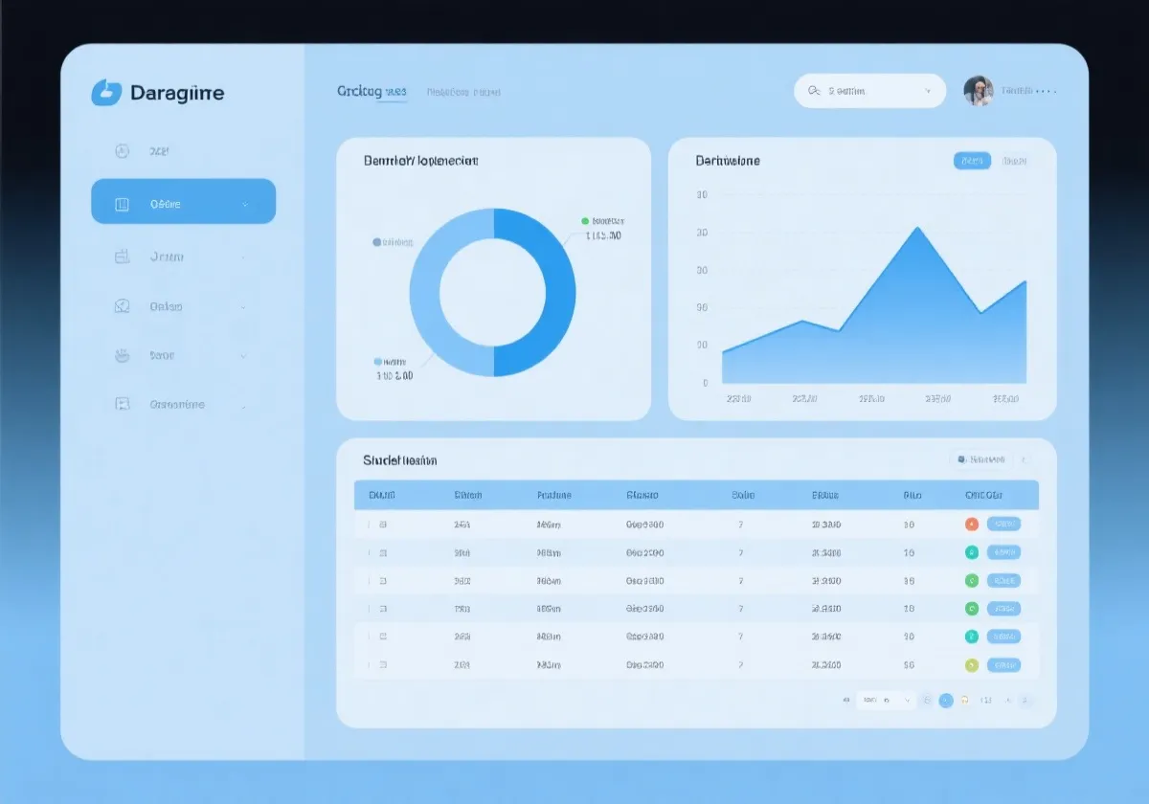Click the magnifier icon in the search box
This screenshot has height=804, width=1149.
coord(814,91)
